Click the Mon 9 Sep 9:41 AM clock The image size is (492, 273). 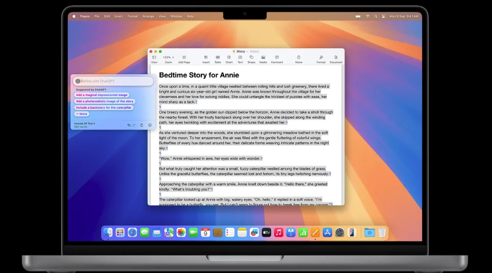pyautogui.click(x=404, y=16)
